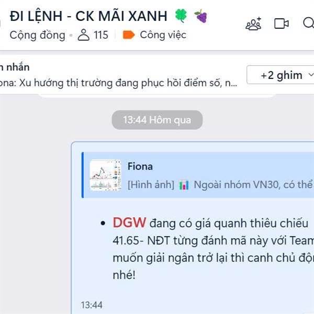Click the 13:44 message timestamp
This screenshot has height=314, width=314.
92,305
